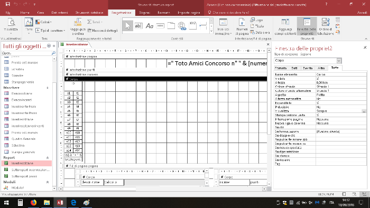Select Modulo1 in navigation pane
Screen dimensions: 370x208
17,188
